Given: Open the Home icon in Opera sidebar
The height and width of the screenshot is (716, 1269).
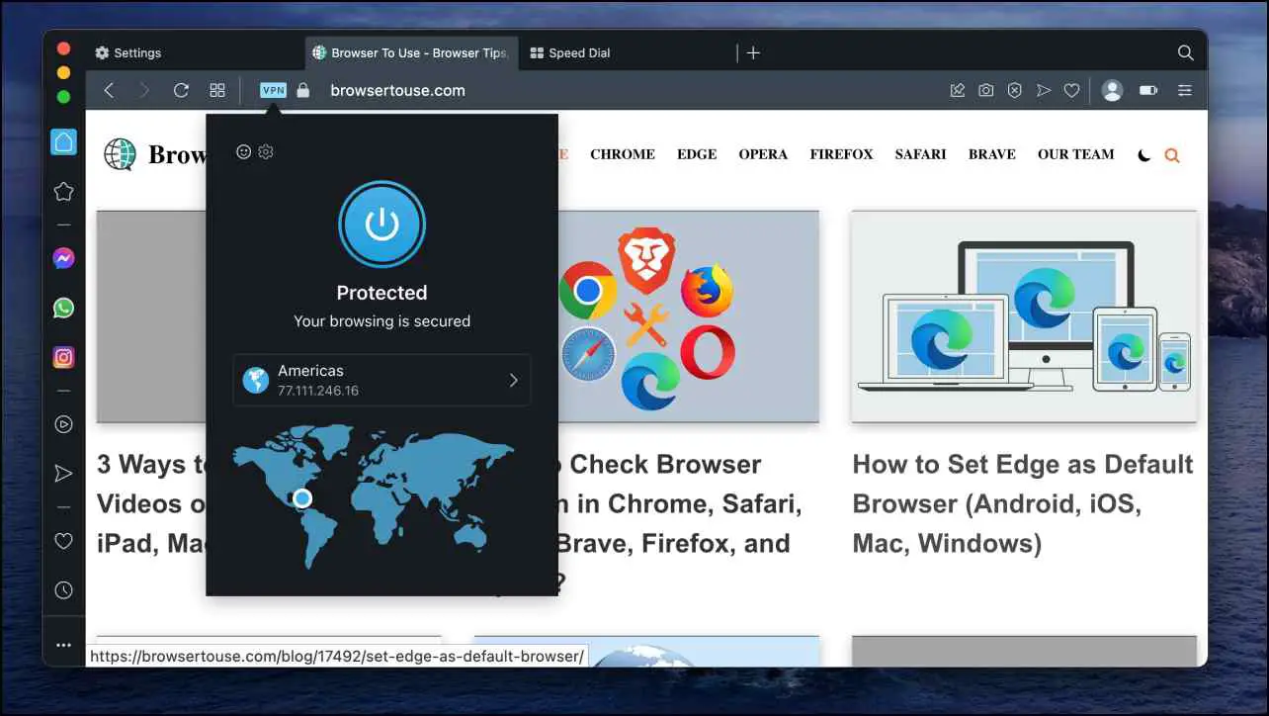Looking at the screenshot, I should click(x=63, y=142).
